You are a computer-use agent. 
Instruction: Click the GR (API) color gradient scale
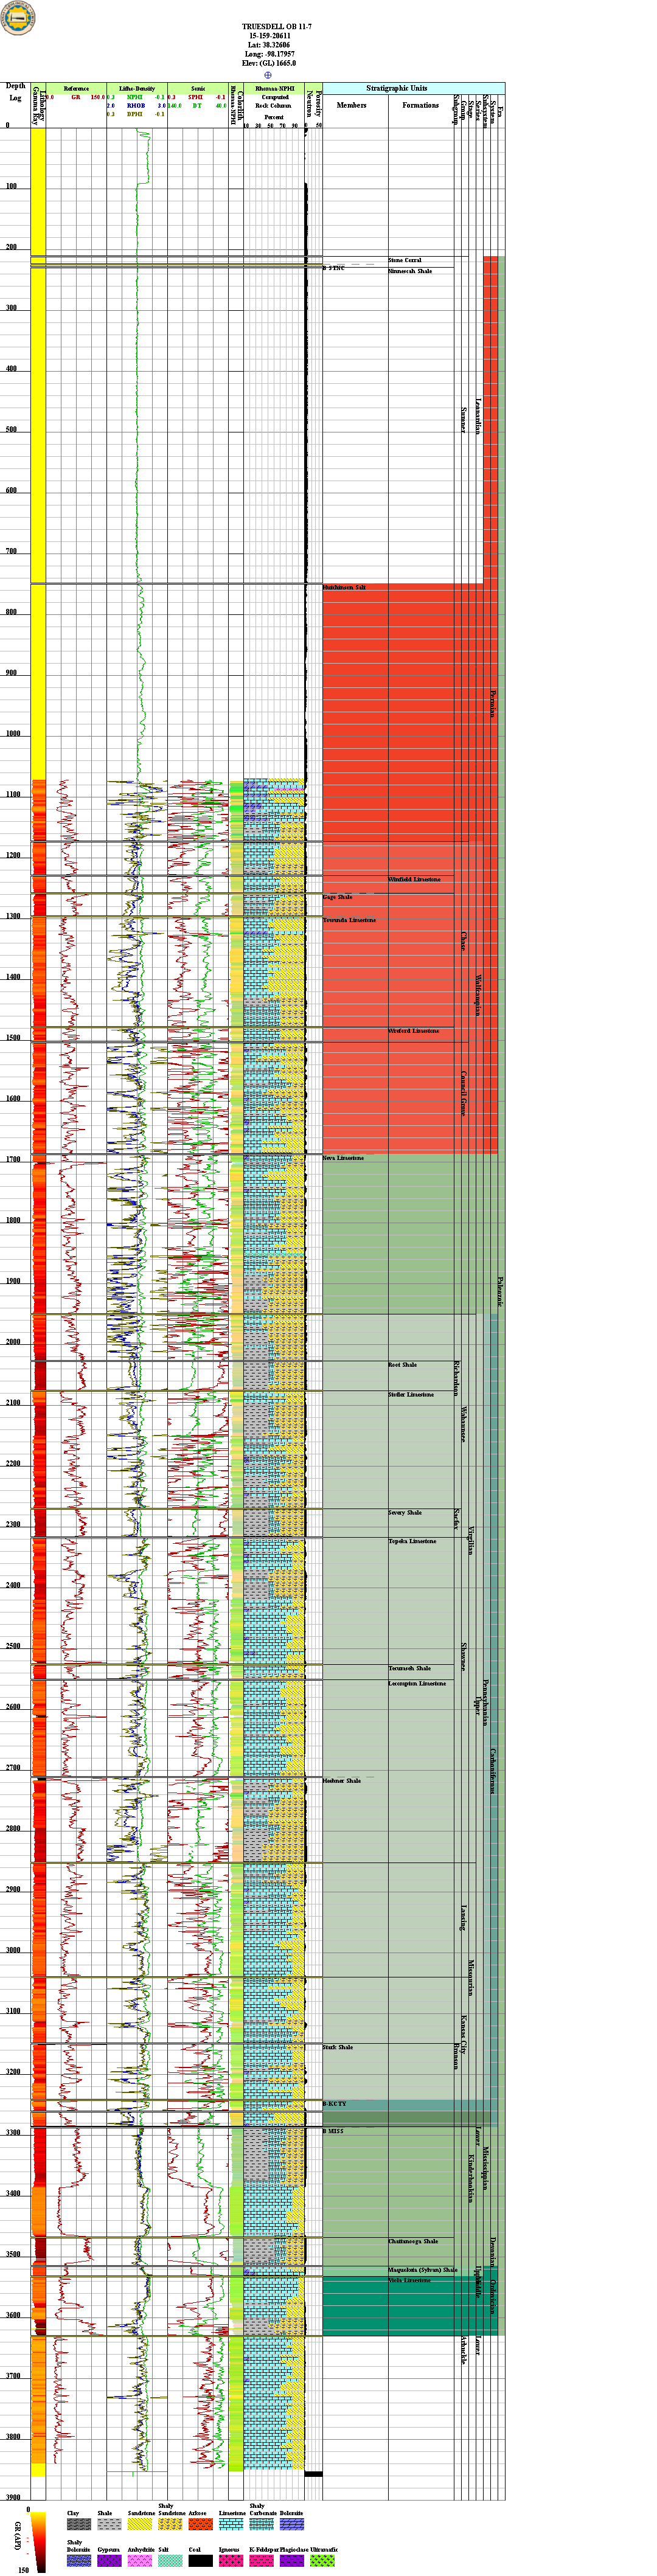[38, 2541]
